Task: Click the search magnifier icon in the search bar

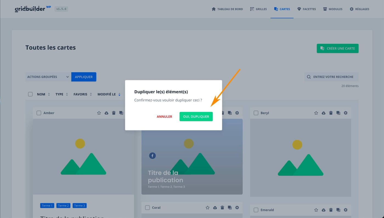Action: point(309,77)
